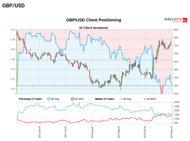Open the DailyFX logo
Screen dimensions: 190x141
pos(173,20)
